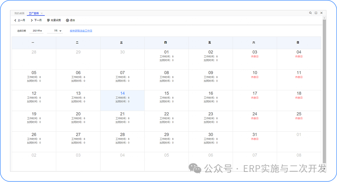
Task: Select the day 23 Friday cell
Action: [x=211, y=121]
